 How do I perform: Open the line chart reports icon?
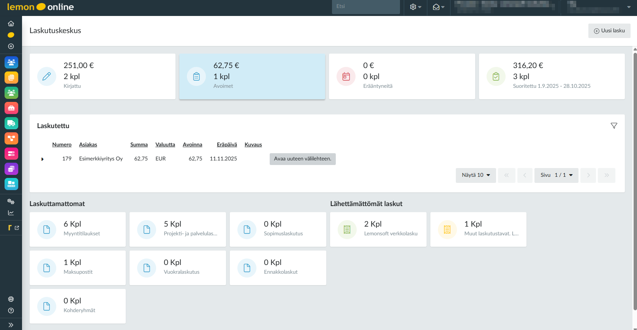click(x=11, y=213)
